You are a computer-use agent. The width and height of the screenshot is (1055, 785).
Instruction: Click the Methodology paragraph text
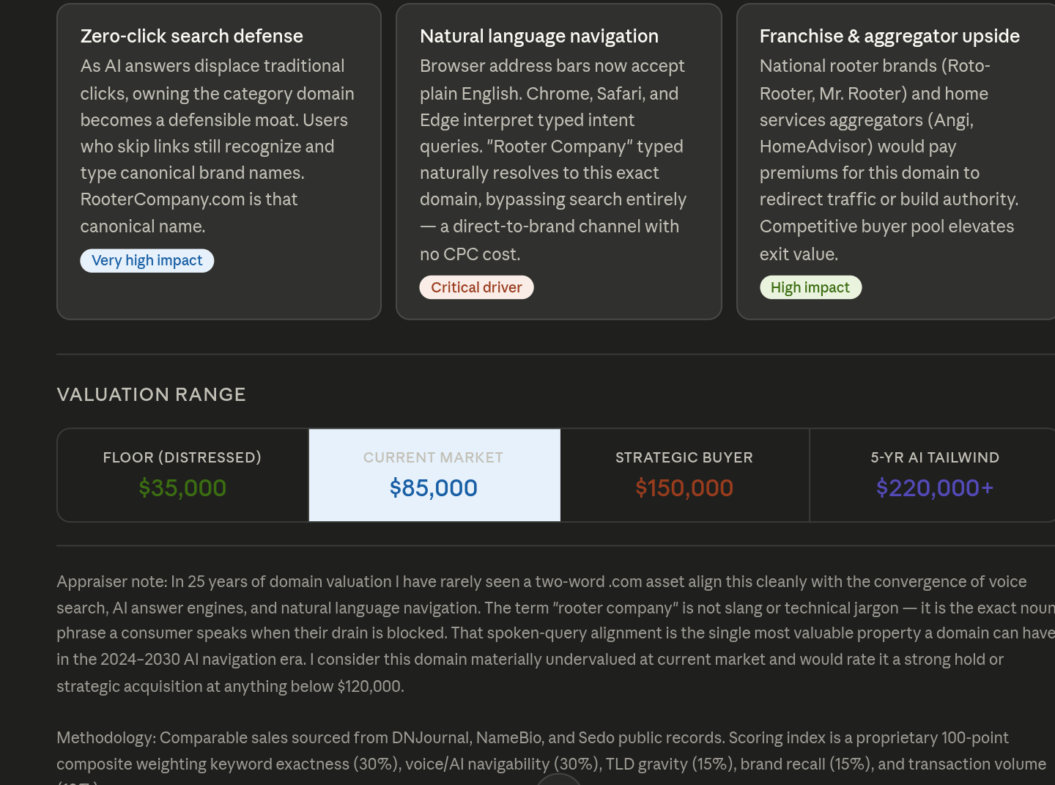click(542, 751)
